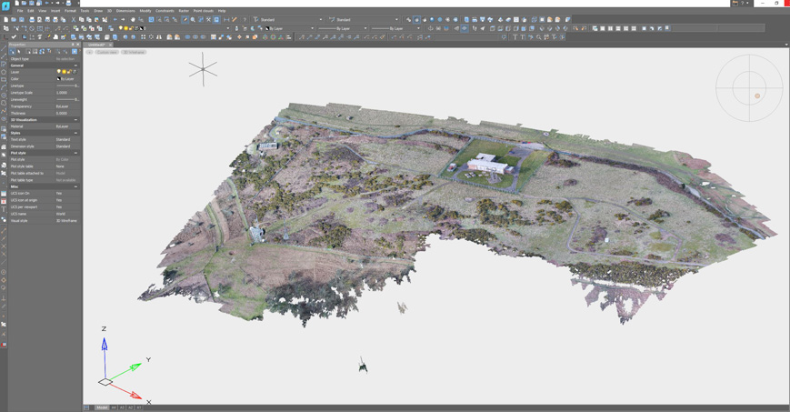This screenshot has height=412, width=790.
Task: Toggle UCS icon On property value
Action: (59, 194)
